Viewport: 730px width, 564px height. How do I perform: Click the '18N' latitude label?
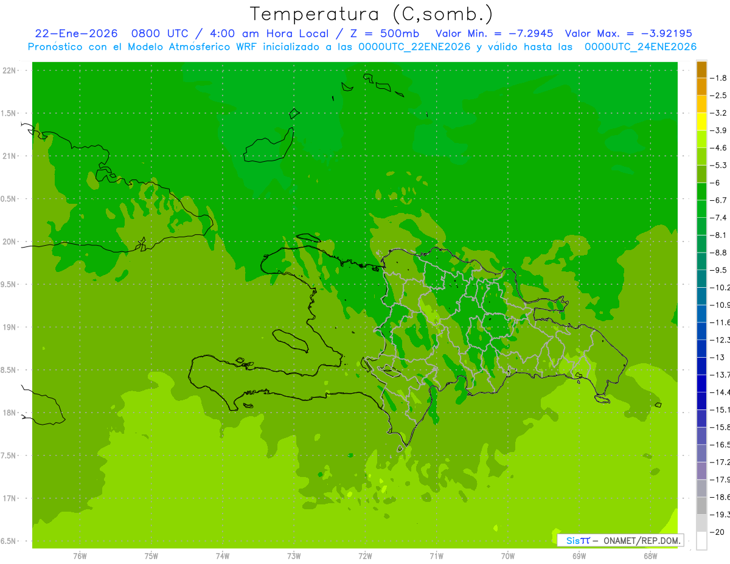pos(9,413)
